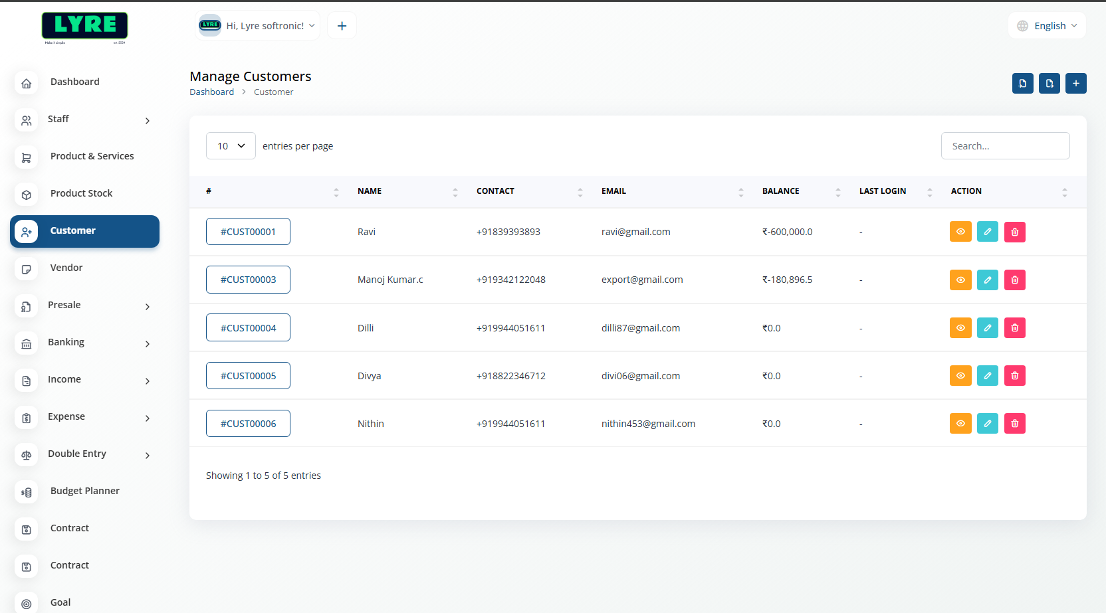Expand the Staff sidebar submenu

(x=84, y=120)
